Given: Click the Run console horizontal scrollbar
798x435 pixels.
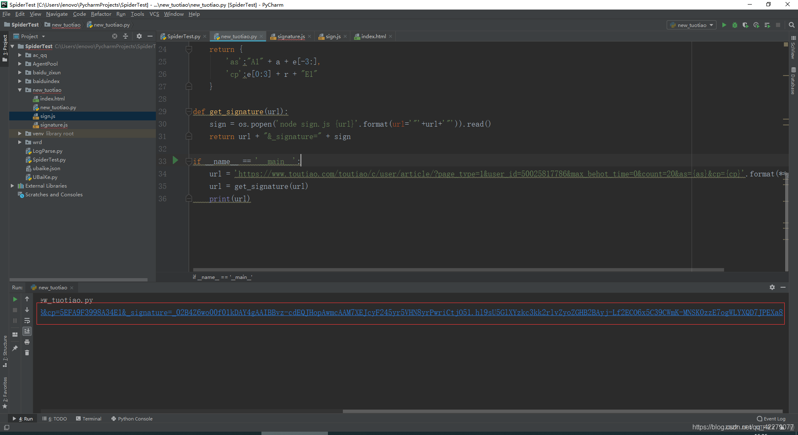Looking at the screenshot, I should point(563,411).
